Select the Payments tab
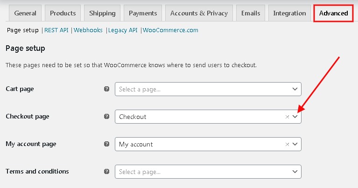 click(143, 13)
